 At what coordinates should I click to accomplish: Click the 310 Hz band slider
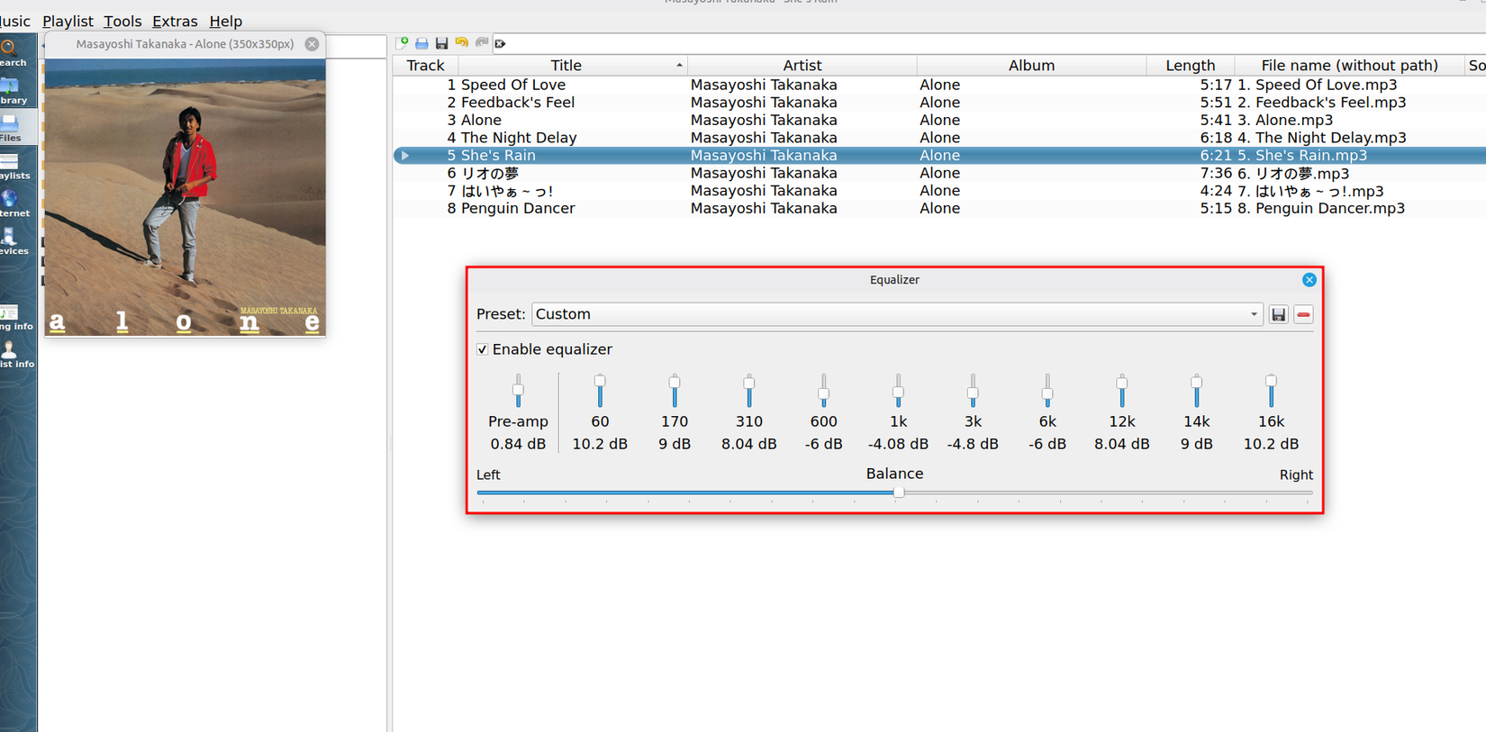point(749,391)
